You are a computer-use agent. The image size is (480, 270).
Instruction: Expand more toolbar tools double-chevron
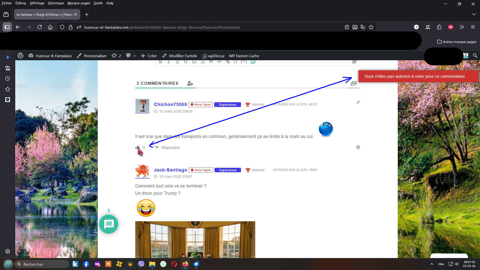[462, 27]
